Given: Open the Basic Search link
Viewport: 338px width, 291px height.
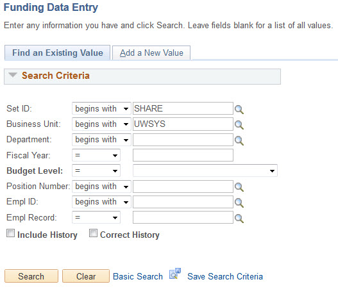Looking at the screenshot, I should 138,276.
